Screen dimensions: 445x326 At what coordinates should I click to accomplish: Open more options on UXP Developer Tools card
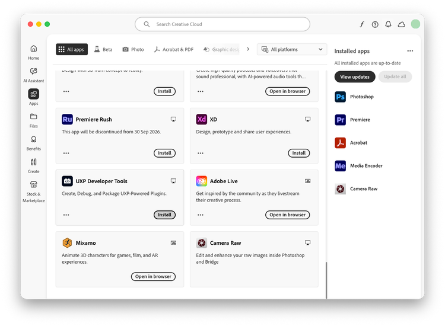click(66, 215)
